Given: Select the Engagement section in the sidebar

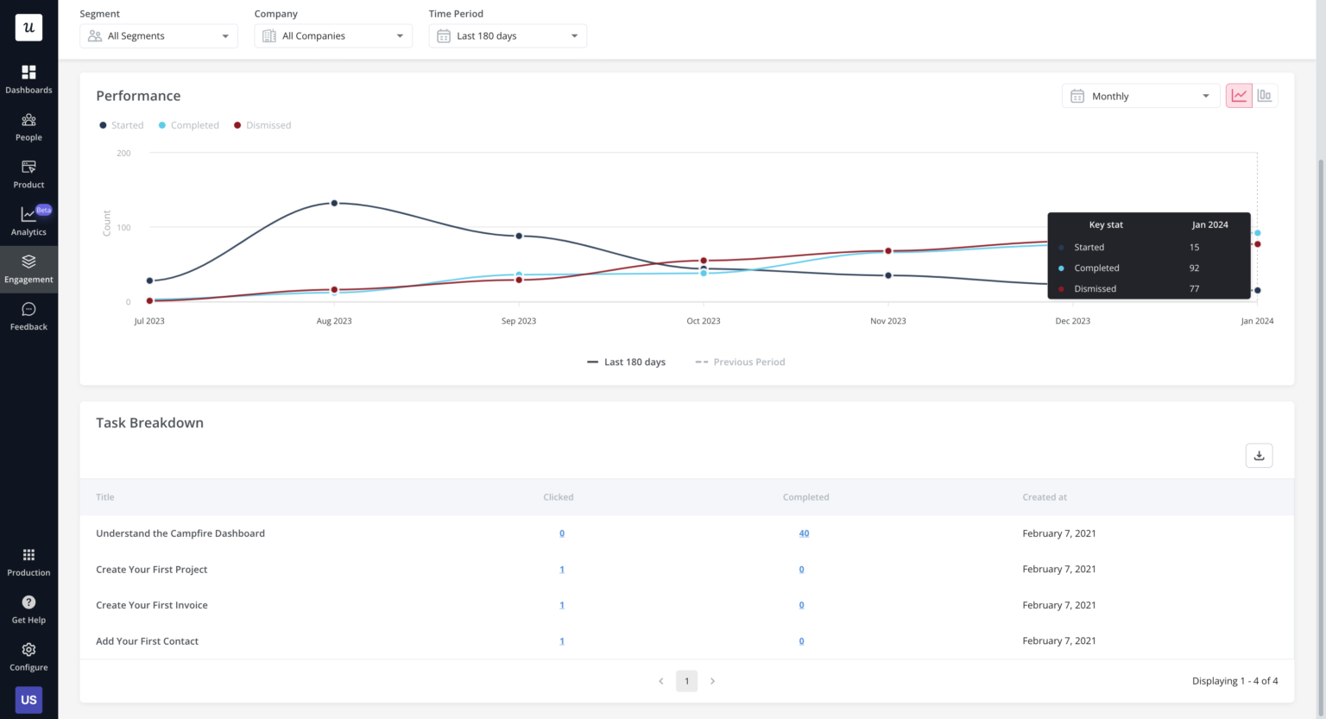Looking at the screenshot, I should [x=28, y=268].
